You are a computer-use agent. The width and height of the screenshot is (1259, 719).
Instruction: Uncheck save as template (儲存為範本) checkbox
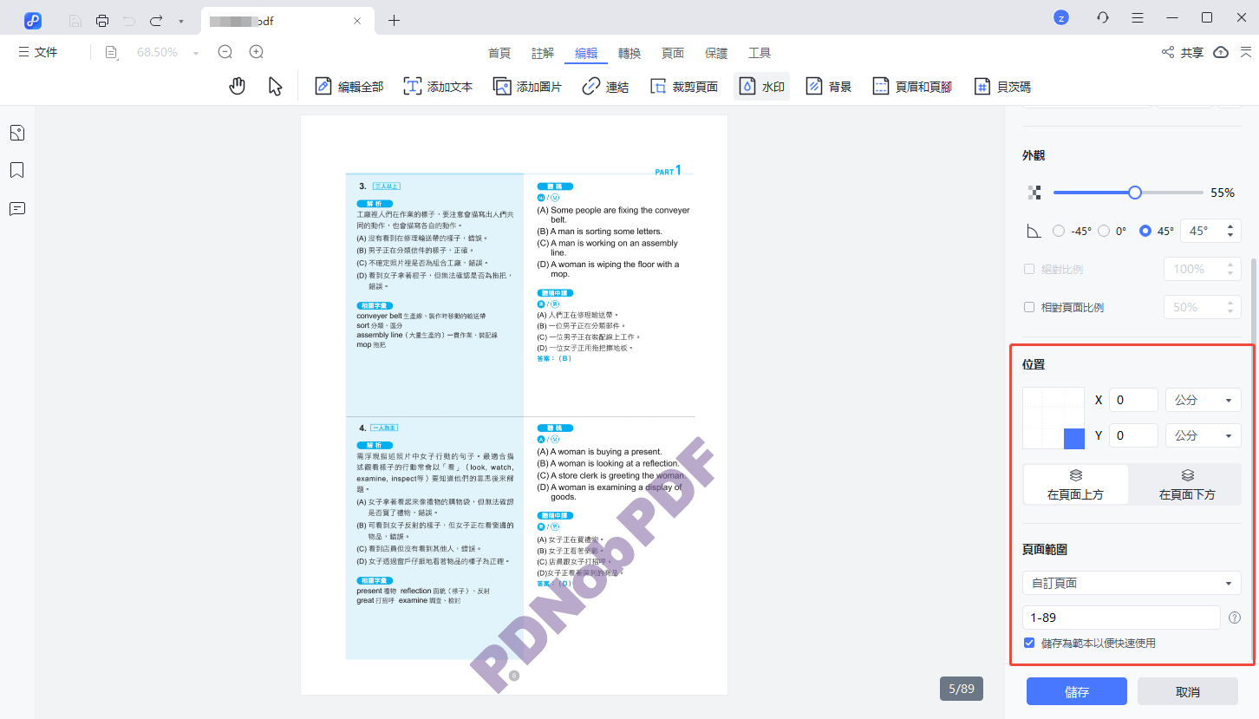[1029, 643]
